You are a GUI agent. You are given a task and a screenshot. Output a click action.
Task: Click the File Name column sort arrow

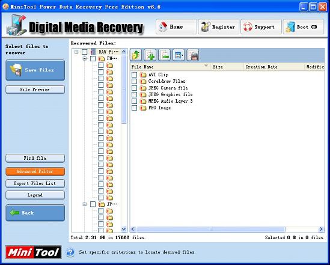click(206, 65)
